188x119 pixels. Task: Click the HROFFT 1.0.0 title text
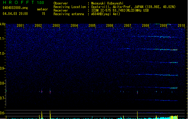[x=23, y=2]
